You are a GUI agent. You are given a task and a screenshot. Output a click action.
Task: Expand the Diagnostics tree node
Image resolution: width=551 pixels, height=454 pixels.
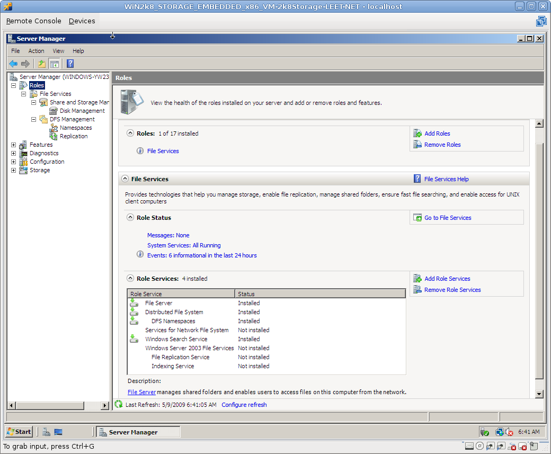pos(13,153)
